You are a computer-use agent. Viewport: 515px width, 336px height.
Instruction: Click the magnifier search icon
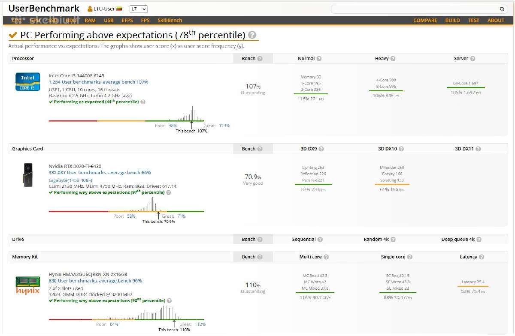pyautogui.click(x=502, y=9)
